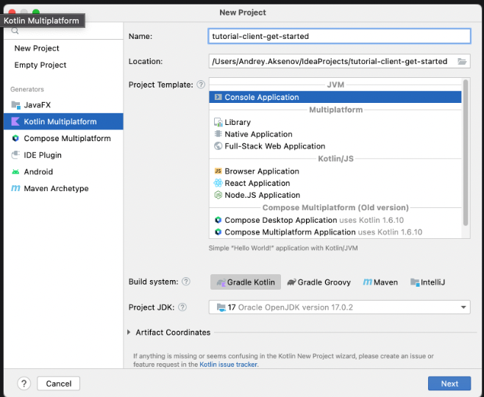Click the Node.JS Application hexagon icon

click(x=218, y=195)
